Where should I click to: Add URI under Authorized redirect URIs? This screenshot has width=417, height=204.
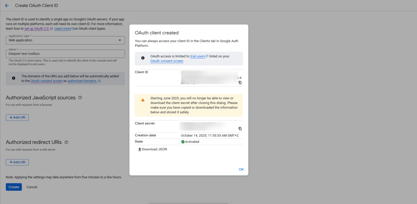[17, 162]
